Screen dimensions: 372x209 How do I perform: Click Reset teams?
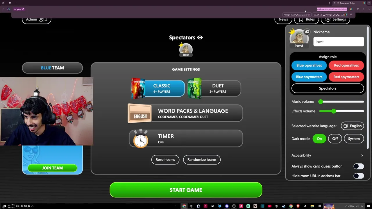[165, 160]
